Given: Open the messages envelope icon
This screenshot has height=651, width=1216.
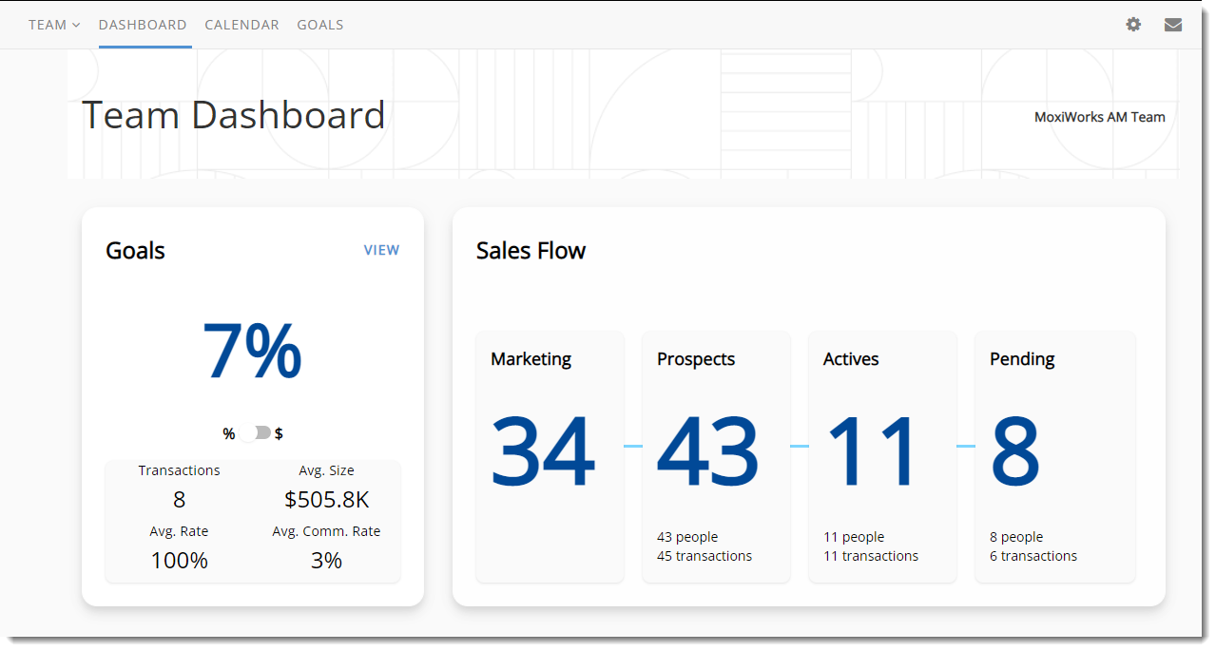Looking at the screenshot, I should click(x=1173, y=25).
